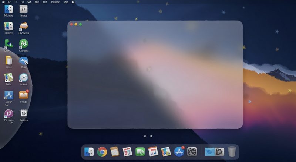The width and height of the screenshot is (296, 162).
Task: Open the App Store shortcut on the desktop
Action: (9, 95)
